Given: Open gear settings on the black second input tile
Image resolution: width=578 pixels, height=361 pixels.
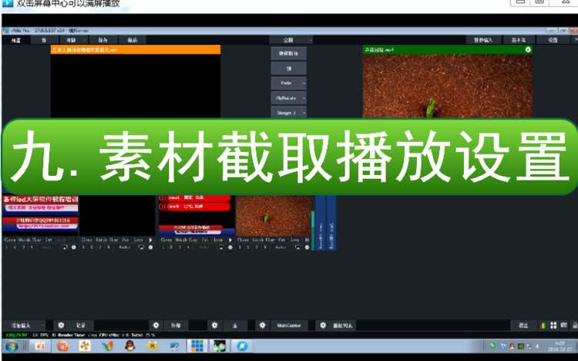Looking at the screenshot, I should tap(150, 248).
